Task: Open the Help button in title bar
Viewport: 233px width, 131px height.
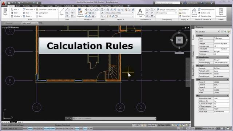Action: 211,3
